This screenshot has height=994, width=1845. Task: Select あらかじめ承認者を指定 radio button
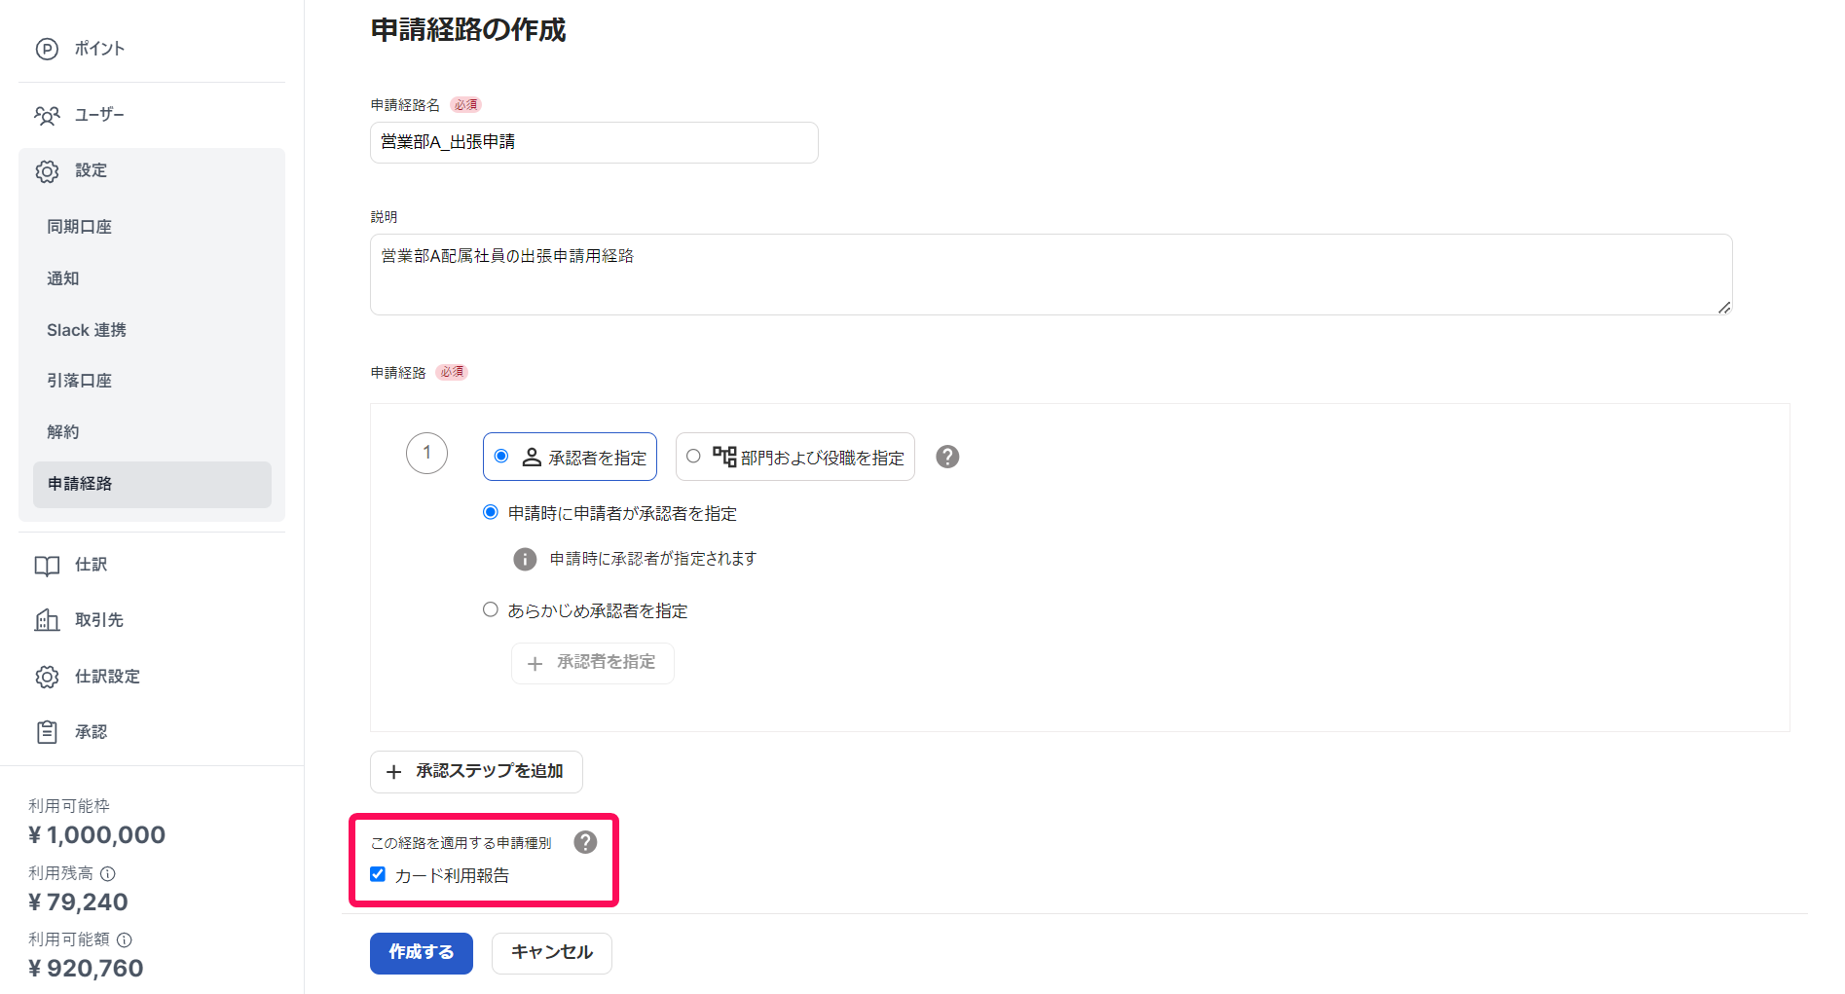click(x=491, y=610)
